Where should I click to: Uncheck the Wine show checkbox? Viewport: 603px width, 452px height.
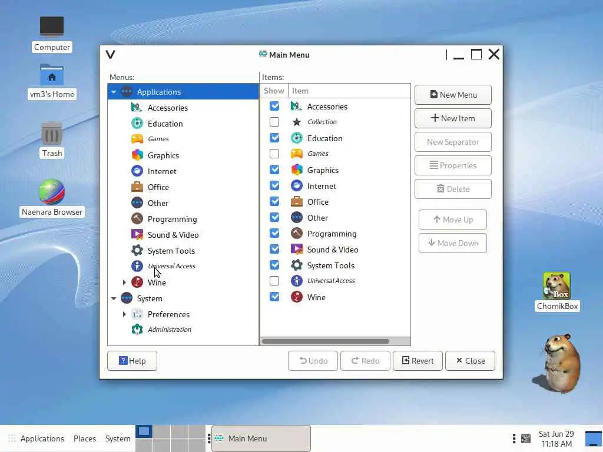tap(274, 297)
